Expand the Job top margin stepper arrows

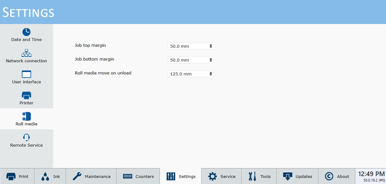pyautogui.click(x=210, y=46)
